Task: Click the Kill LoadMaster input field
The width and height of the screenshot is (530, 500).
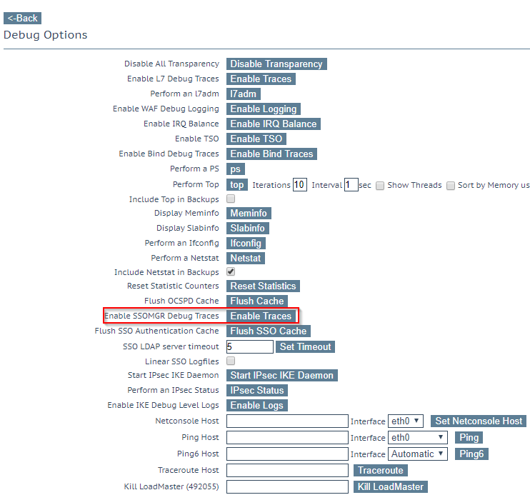Action: [287, 487]
